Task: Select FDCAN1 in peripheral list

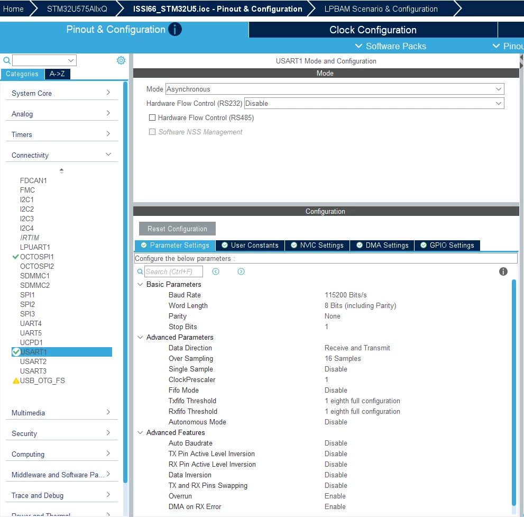Action: [33, 180]
